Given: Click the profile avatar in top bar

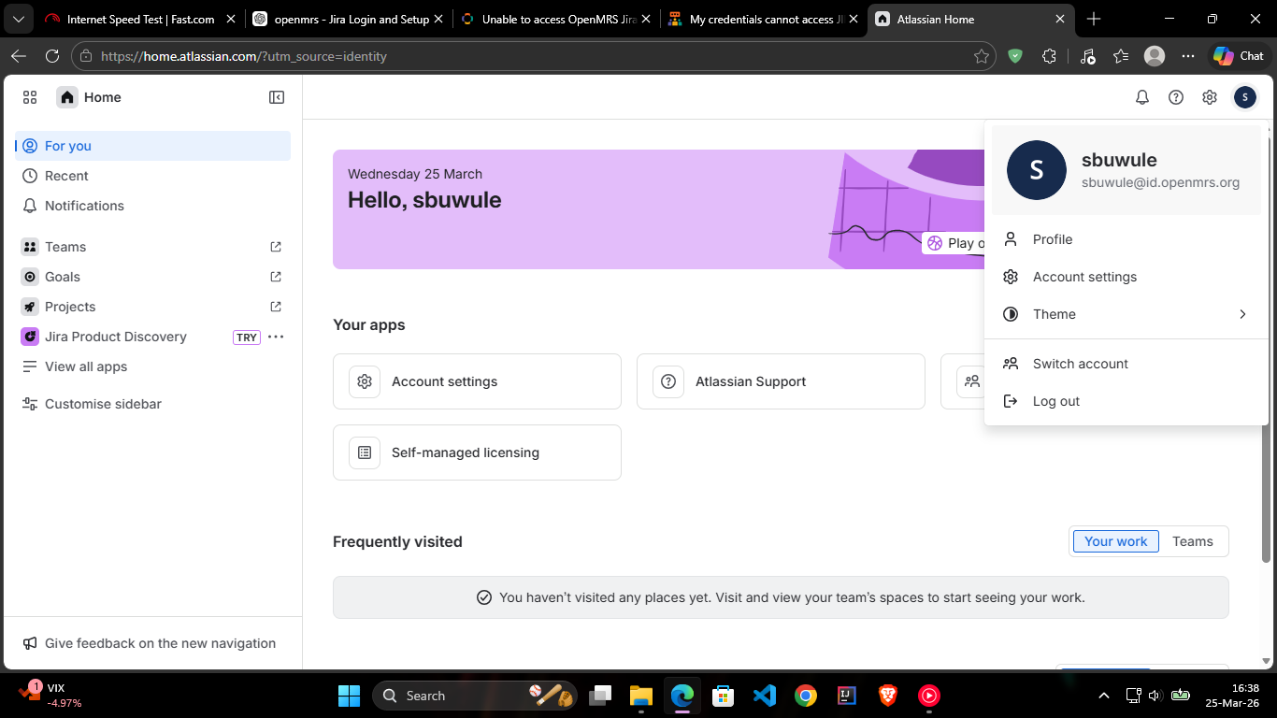Looking at the screenshot, I should [1244, 97].
